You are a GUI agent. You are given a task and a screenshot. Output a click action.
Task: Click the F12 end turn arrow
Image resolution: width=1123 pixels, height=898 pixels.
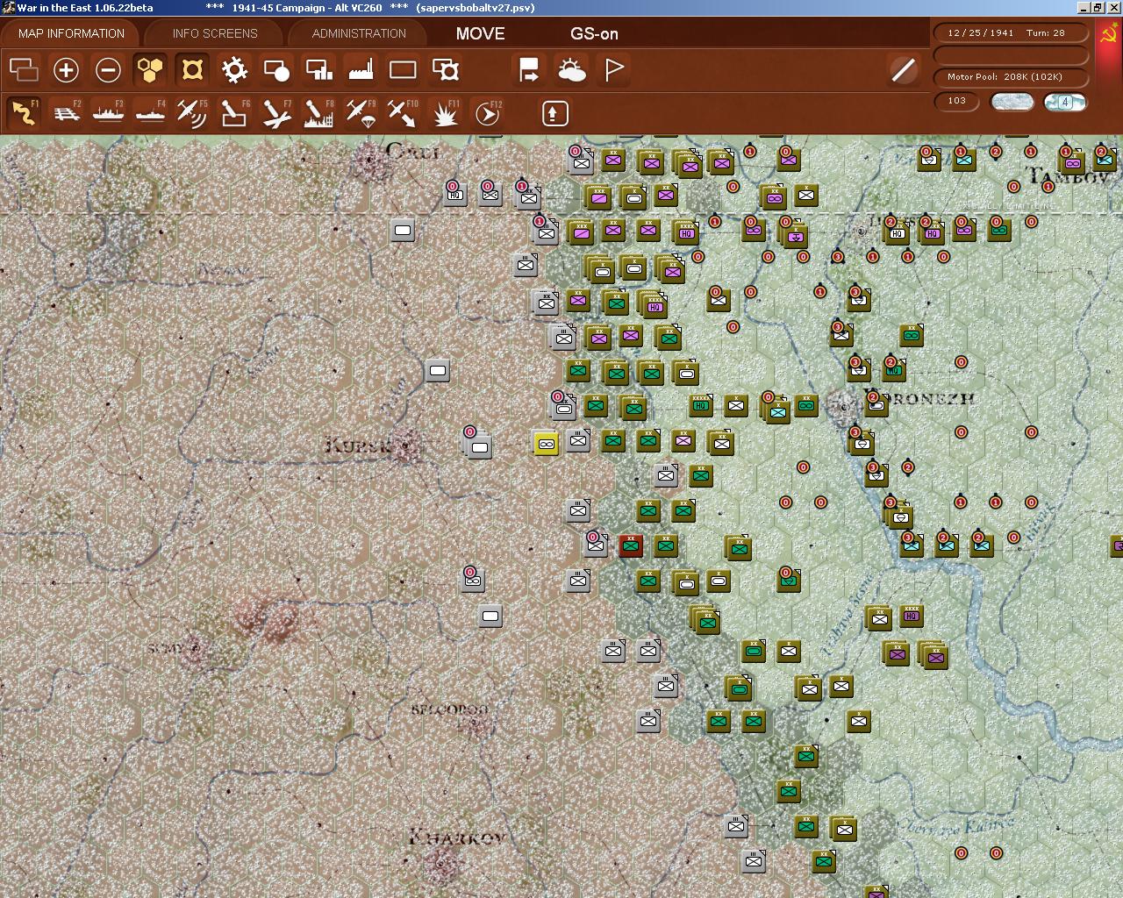(x=488, y=113)
